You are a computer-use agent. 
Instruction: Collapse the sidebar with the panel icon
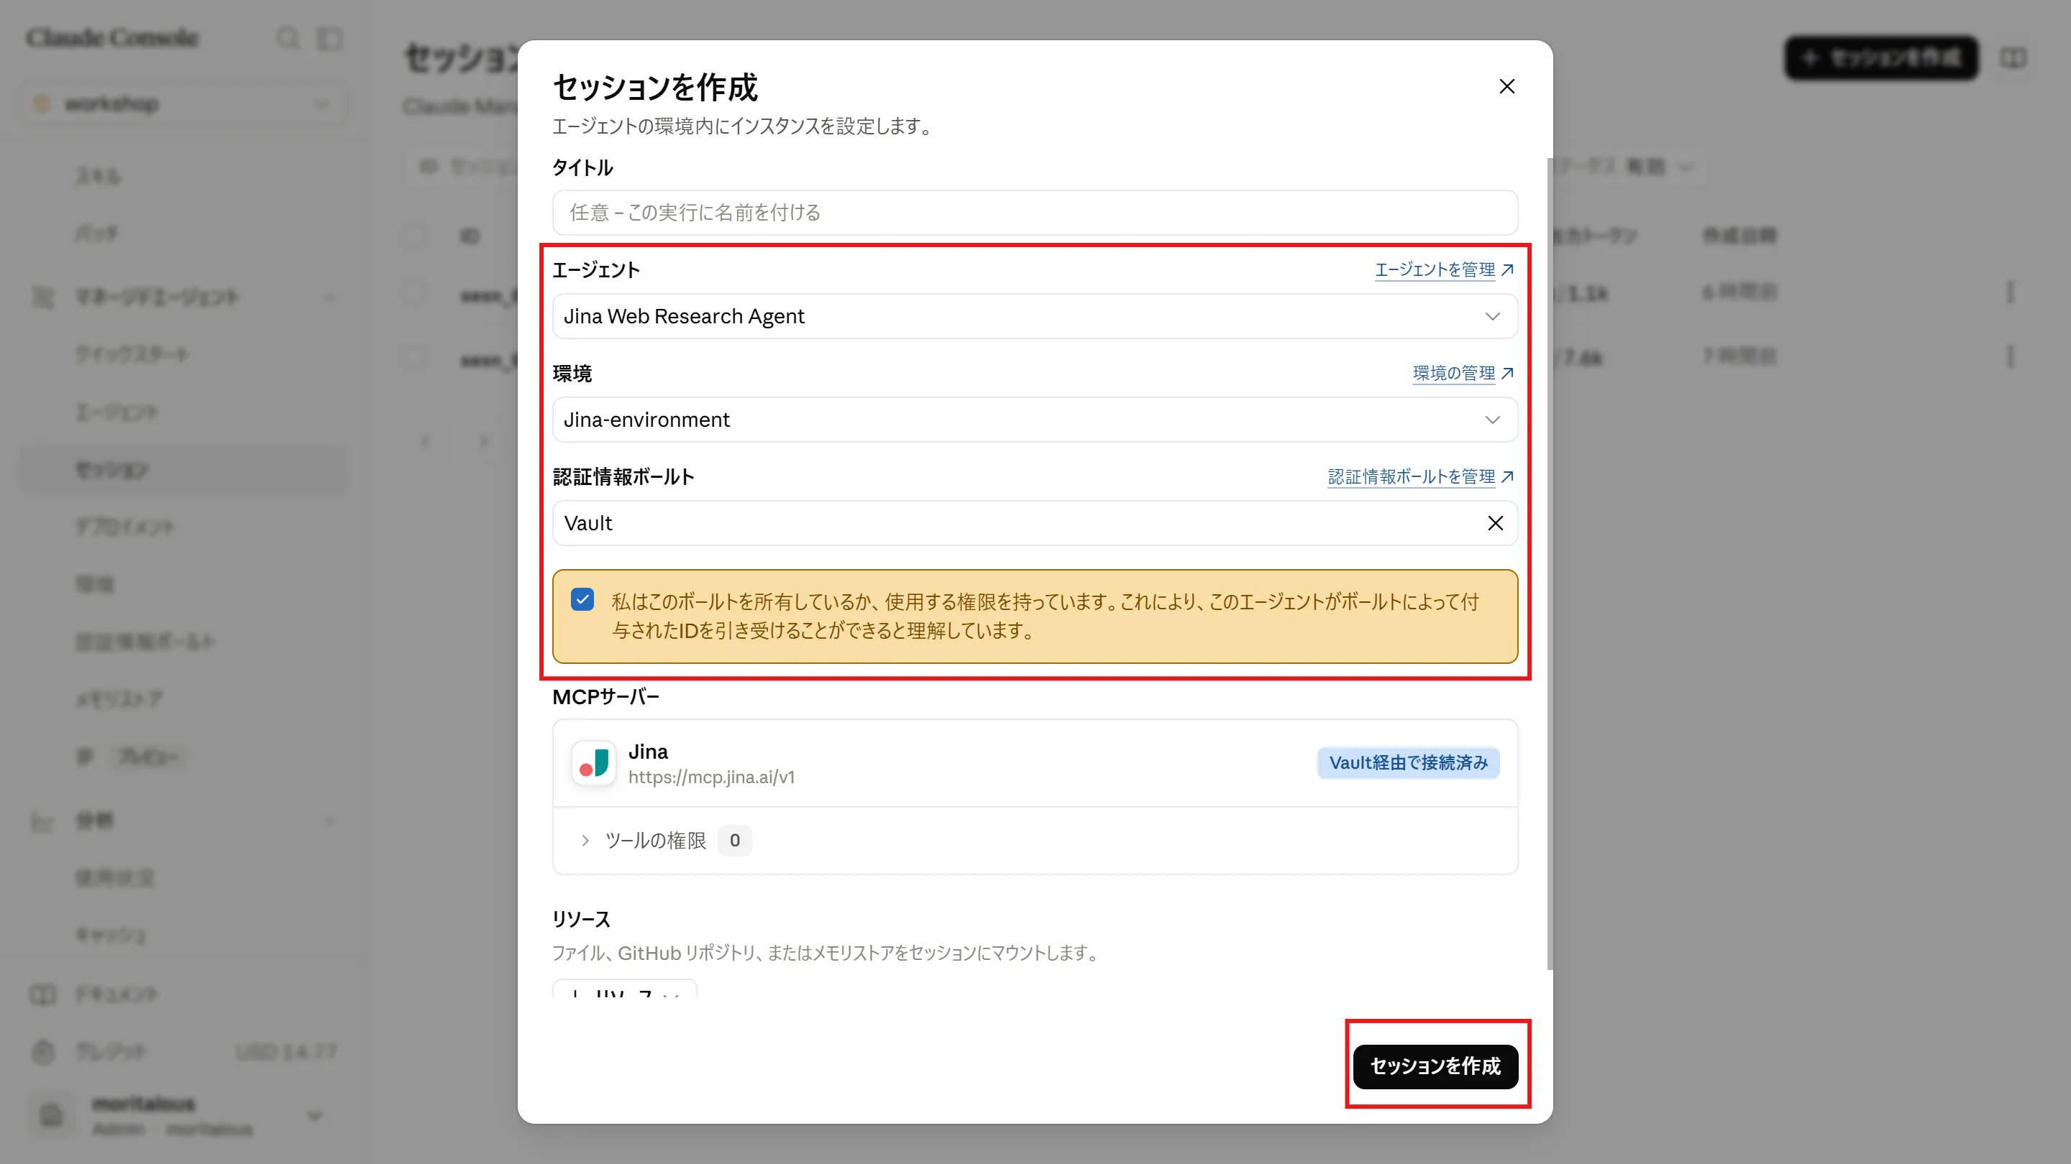click(329, 38)
